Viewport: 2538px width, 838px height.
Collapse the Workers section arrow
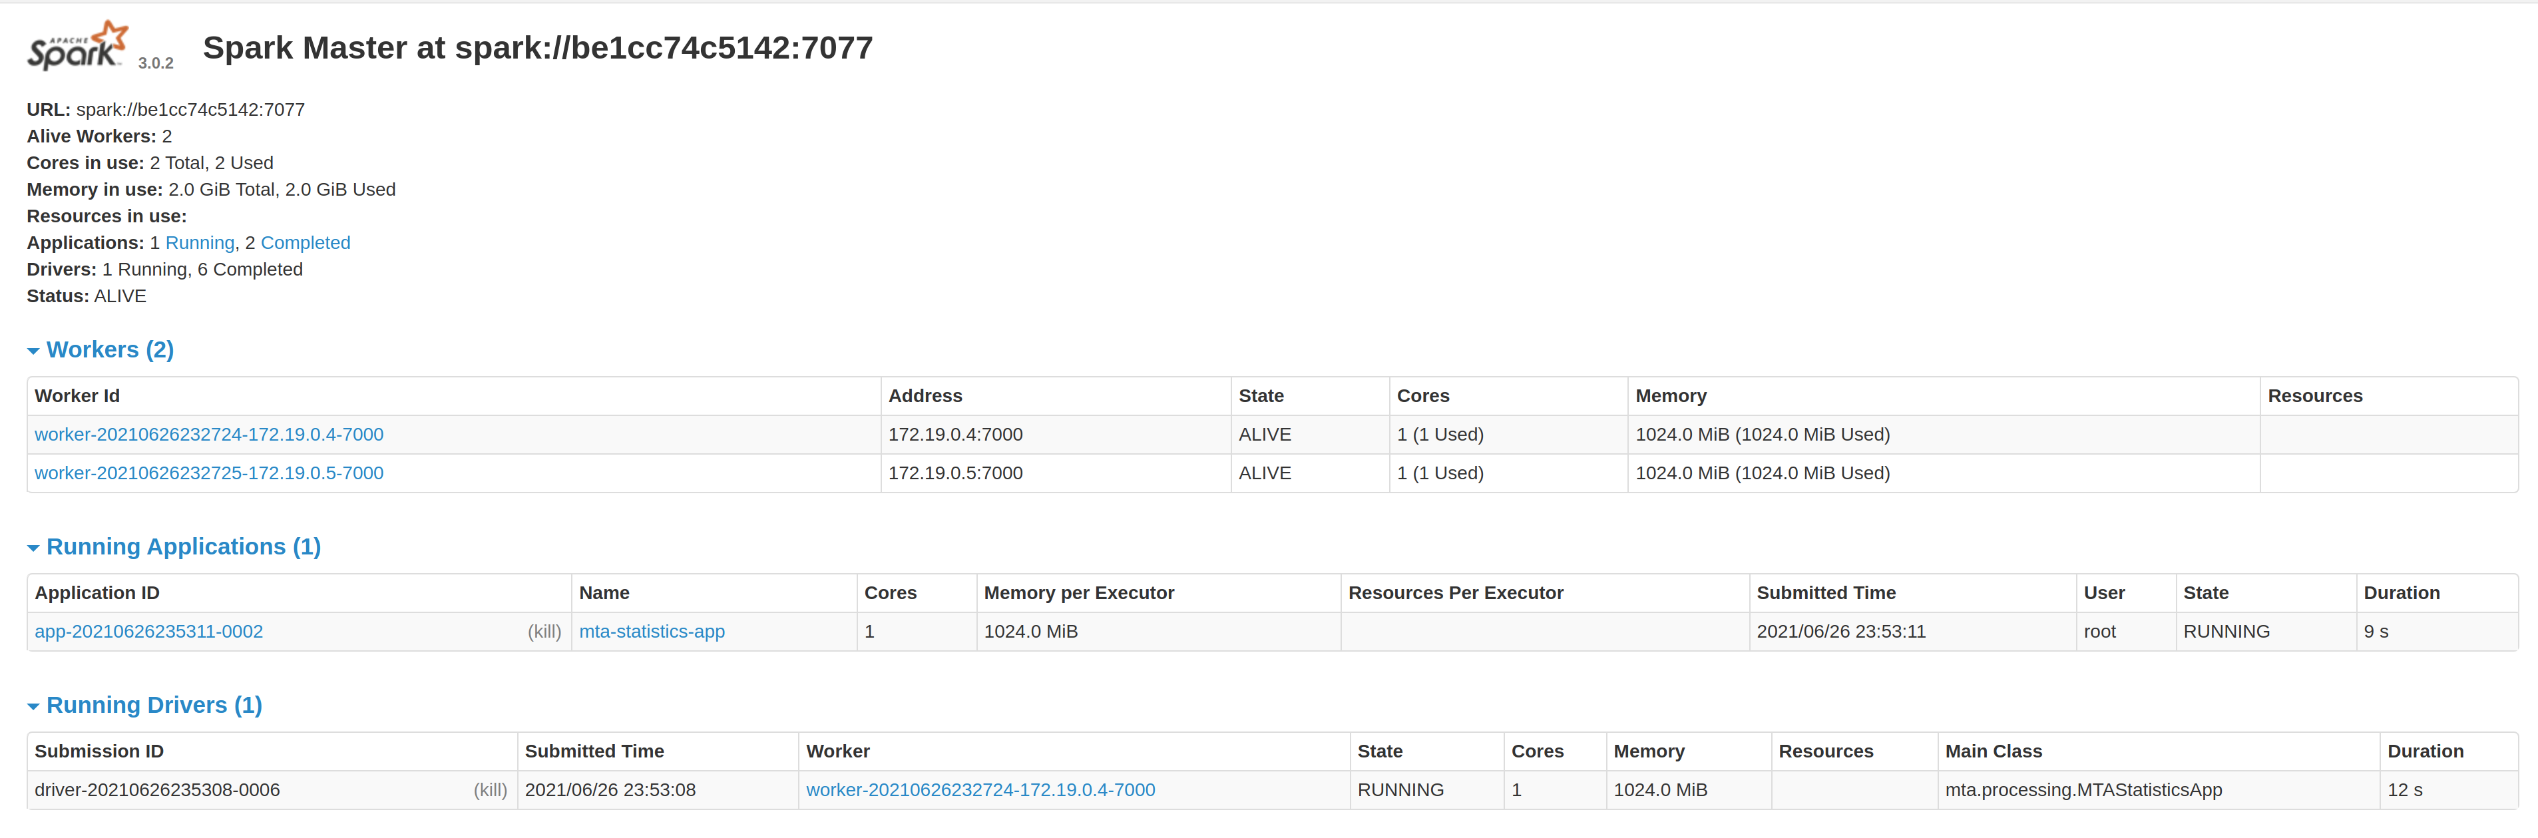coord(33,351)
